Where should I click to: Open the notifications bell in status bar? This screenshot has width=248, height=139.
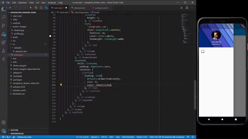pyautogui.click(x=193, y=137)
